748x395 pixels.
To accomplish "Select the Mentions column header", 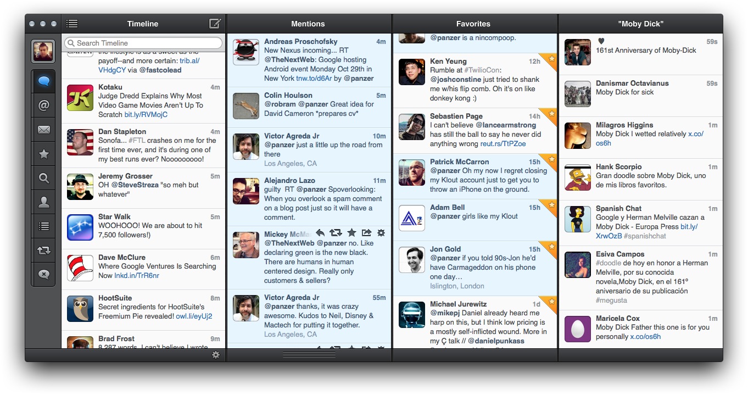I will point(308,24).
